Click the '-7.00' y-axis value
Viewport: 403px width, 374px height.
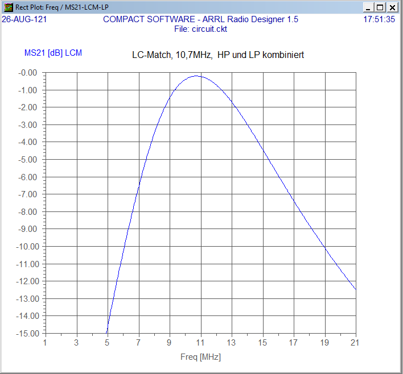27,194
